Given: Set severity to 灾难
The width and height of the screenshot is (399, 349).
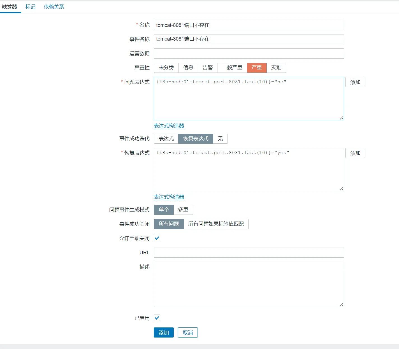Looking at the screenshot, I should [276, 68].
